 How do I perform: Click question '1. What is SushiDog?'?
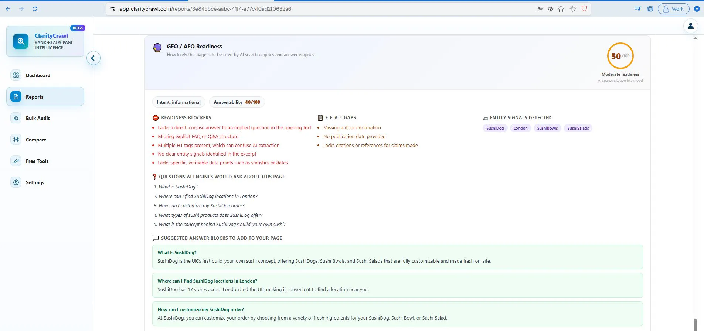click(176, 187)
